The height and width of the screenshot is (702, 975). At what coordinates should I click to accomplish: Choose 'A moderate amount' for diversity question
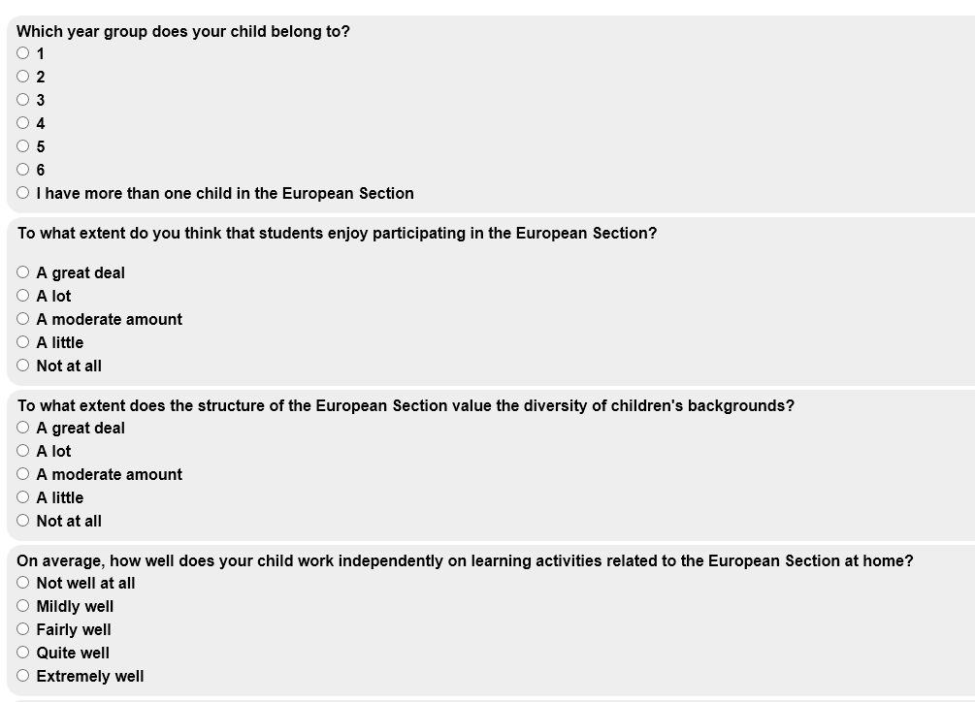click(x=23, y=474)
